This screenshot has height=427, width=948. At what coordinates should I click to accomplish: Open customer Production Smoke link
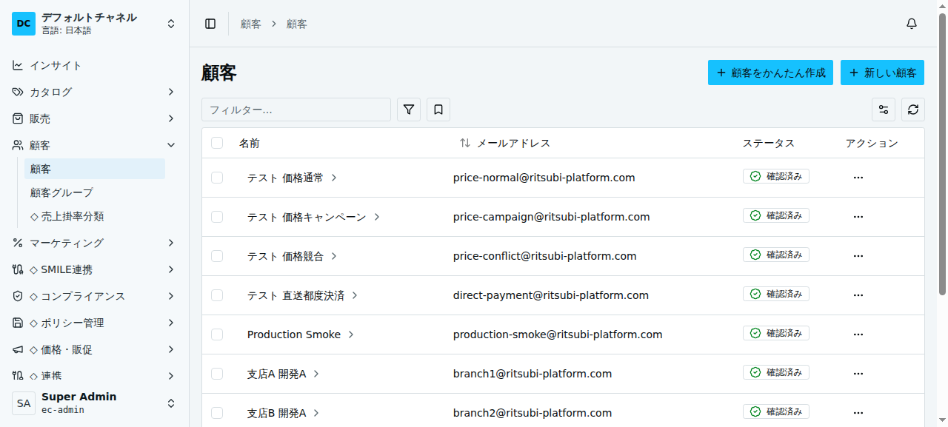301,334
